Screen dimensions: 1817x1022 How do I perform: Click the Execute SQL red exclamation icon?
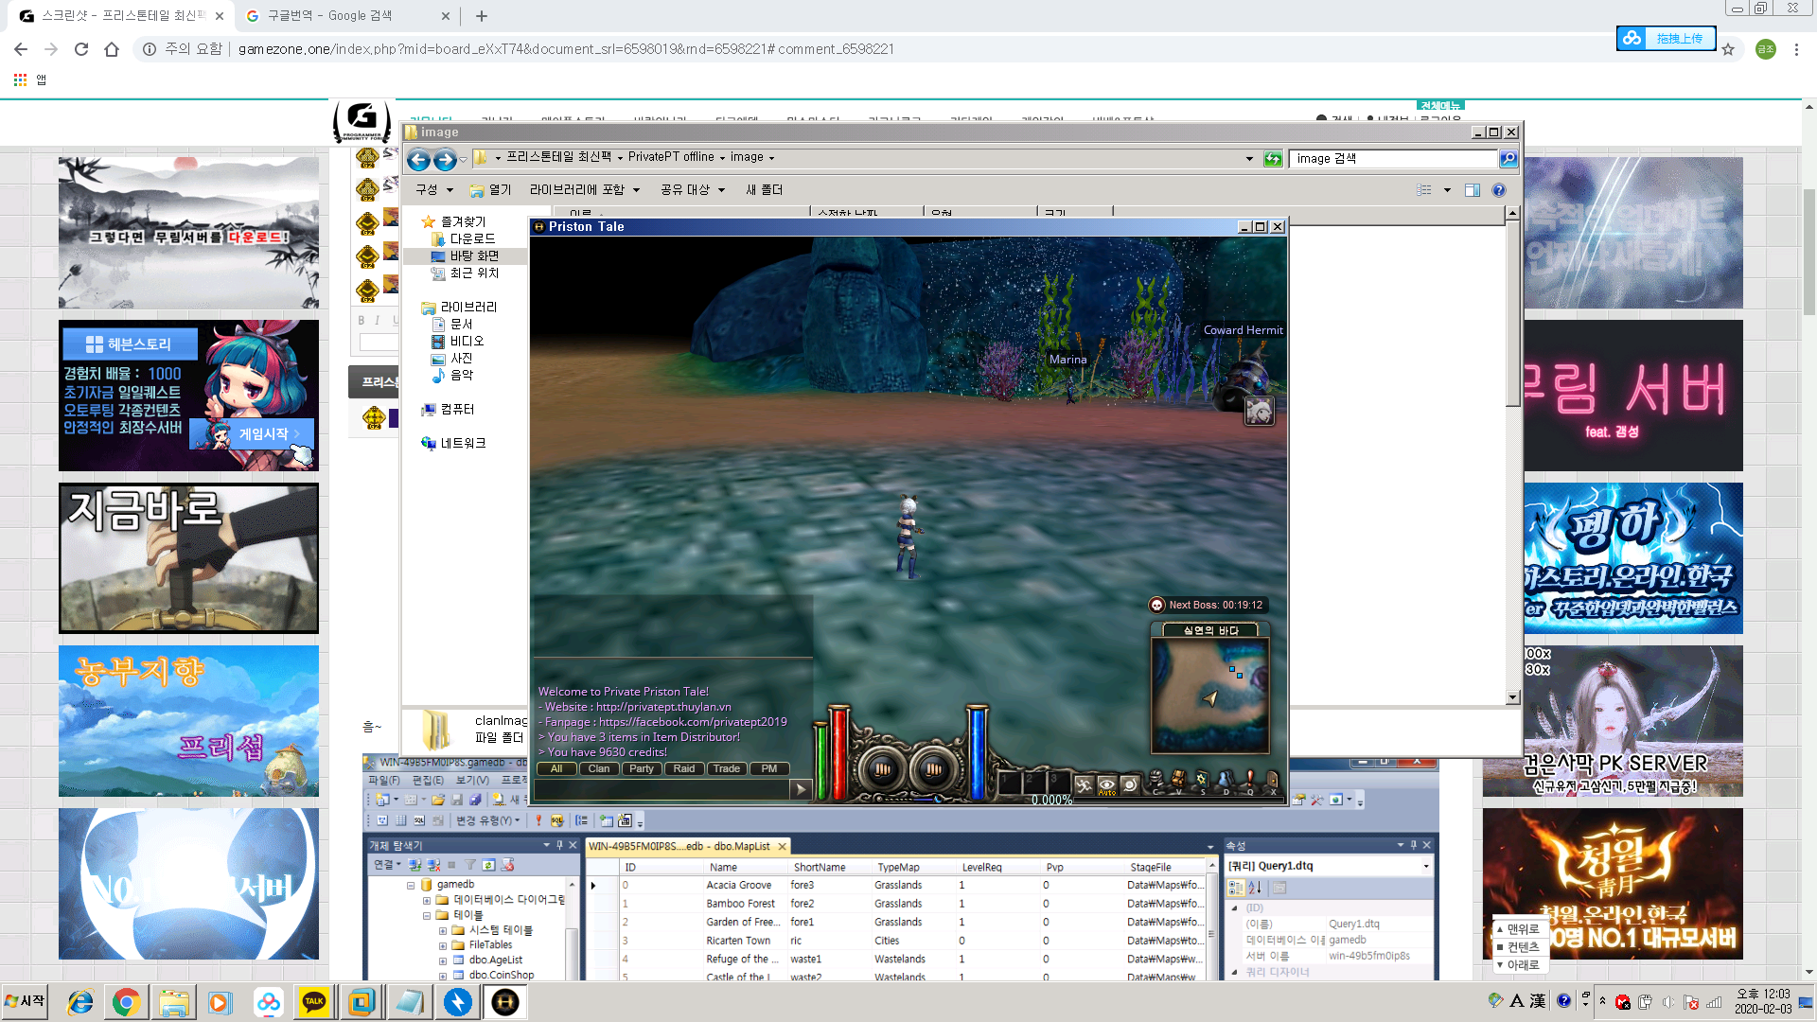click(x=538, y=821)
